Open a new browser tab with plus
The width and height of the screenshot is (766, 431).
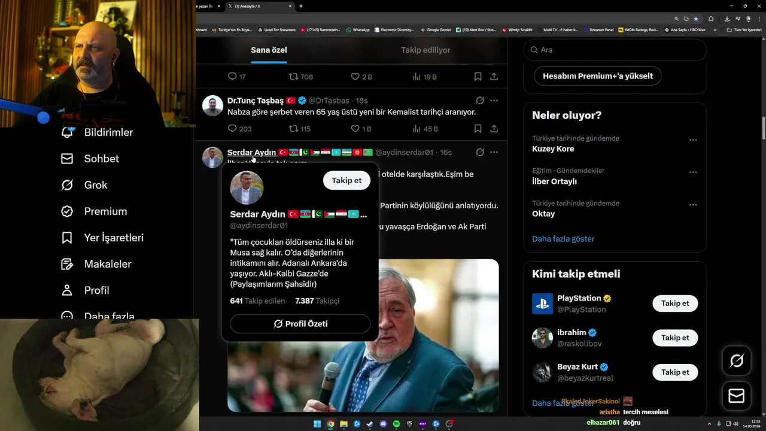click(x=300, y=6)
